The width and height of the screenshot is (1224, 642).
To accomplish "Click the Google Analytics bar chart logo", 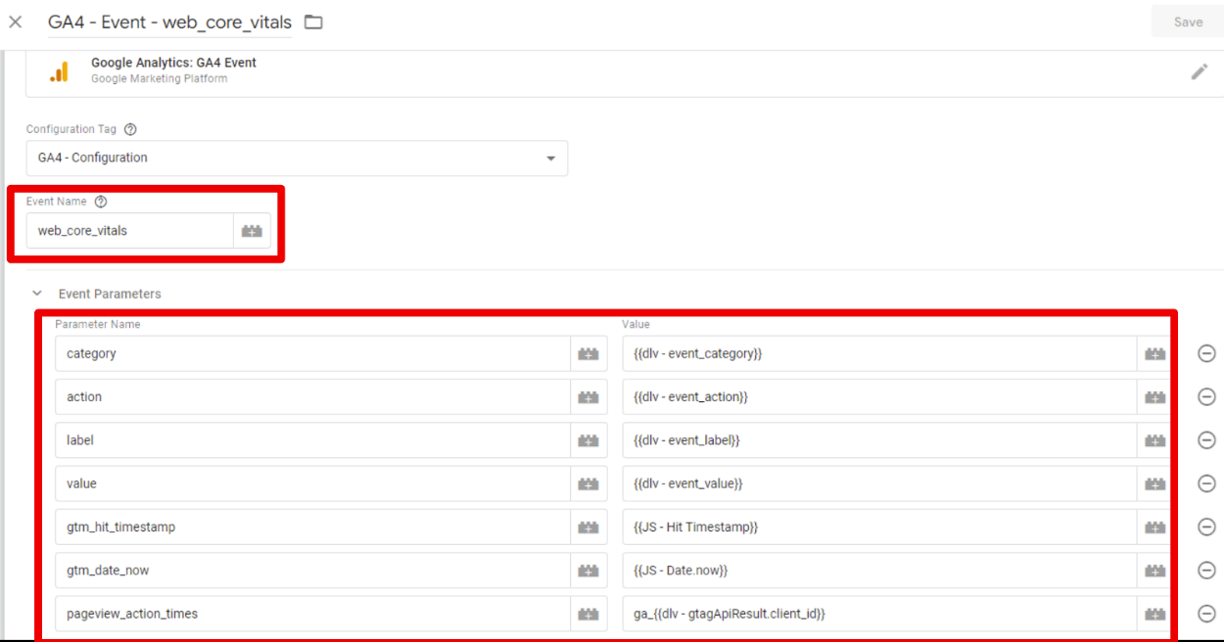I will tap(60, 71).
